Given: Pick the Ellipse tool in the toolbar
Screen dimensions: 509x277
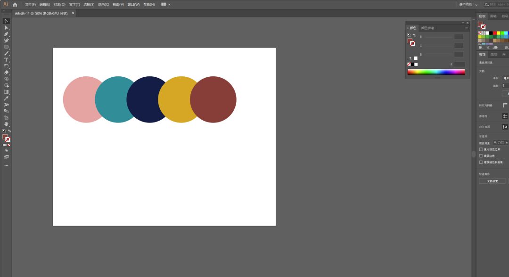Looking at the screenshot, I should [x=6, y=47].
